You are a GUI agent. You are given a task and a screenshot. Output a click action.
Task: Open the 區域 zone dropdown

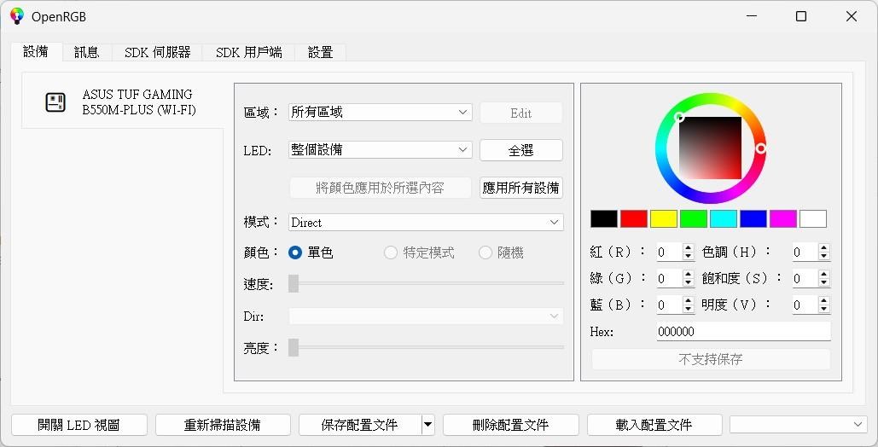point(381,112)
